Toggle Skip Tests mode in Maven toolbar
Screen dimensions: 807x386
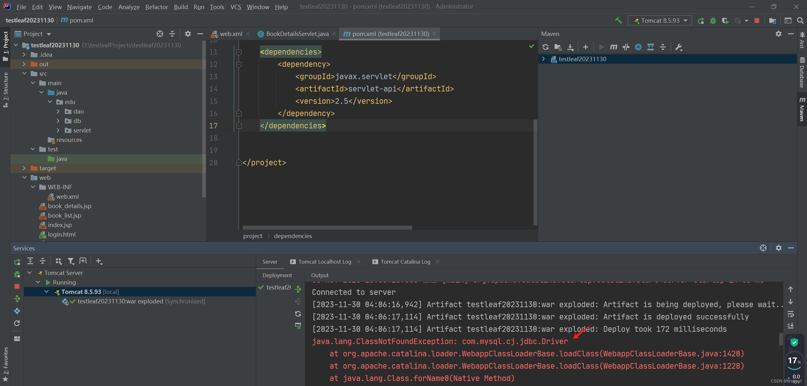[x=638, y=47]
